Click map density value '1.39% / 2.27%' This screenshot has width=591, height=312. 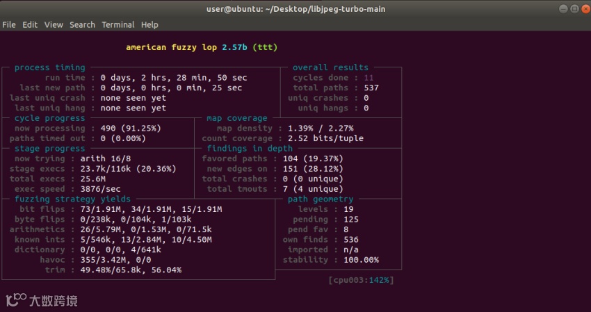[x=321, y=128]
